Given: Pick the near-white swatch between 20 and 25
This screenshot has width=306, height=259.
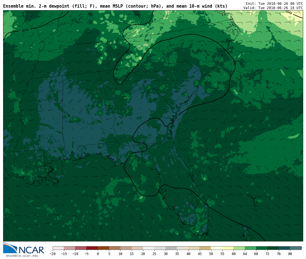Looking at the screenshot, I should click(149, 248).
